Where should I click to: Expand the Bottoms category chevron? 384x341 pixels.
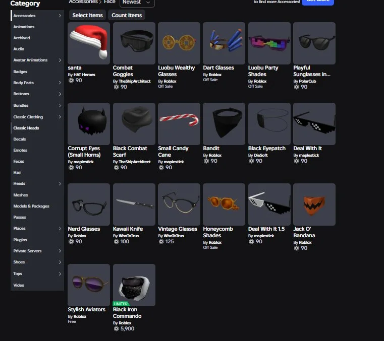[x=60, y=94]
